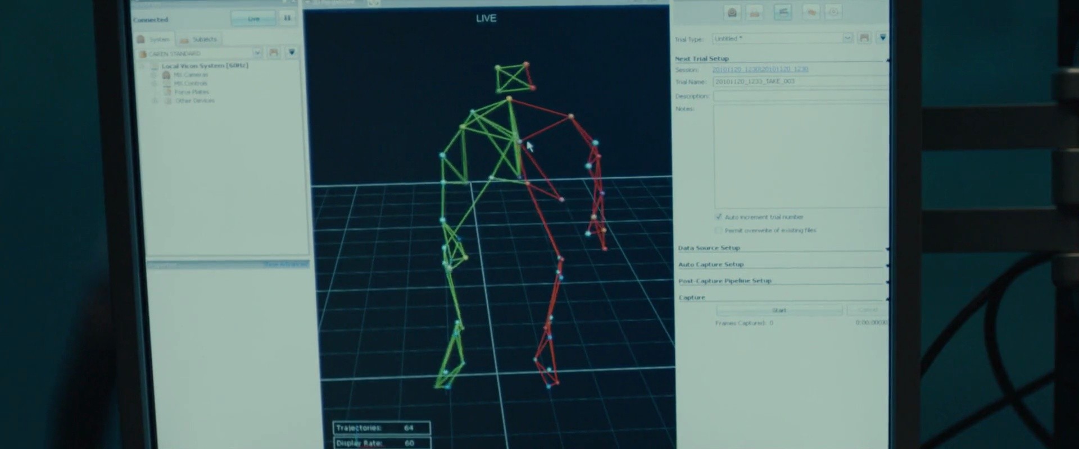Screen dimensions: 1079x449
Task: Open the Trial Type dropdown
Action: point(847,38)
